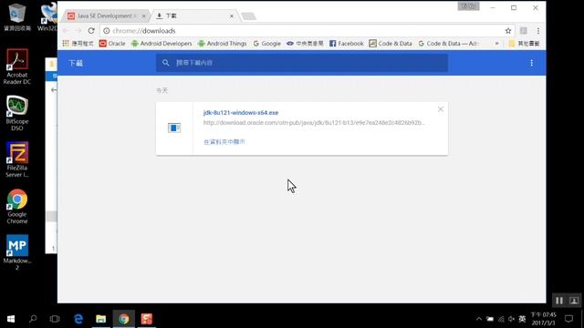The height and width of the screenshot is (328, 584).
Task: Click the search magnifier in the downloads bar
Action: pyautogui.click(x=166, y=63)
